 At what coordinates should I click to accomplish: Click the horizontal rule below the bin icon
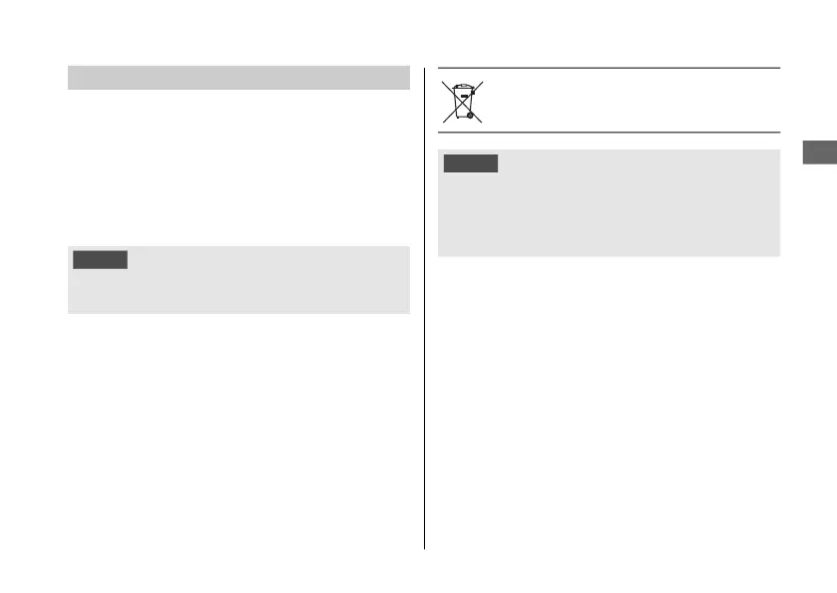pyautogui.click(x=609, y=132)
